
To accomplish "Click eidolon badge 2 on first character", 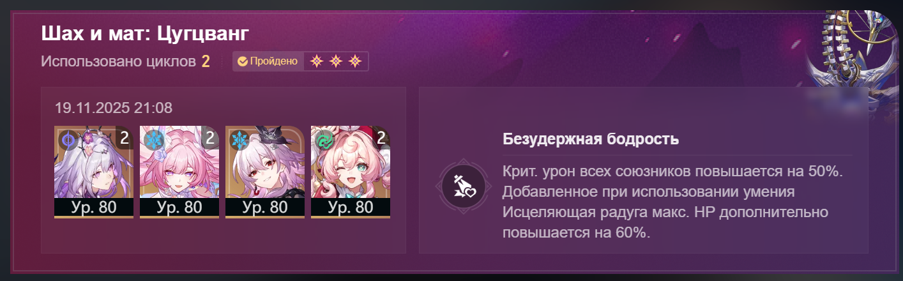I will coord(125,137).
